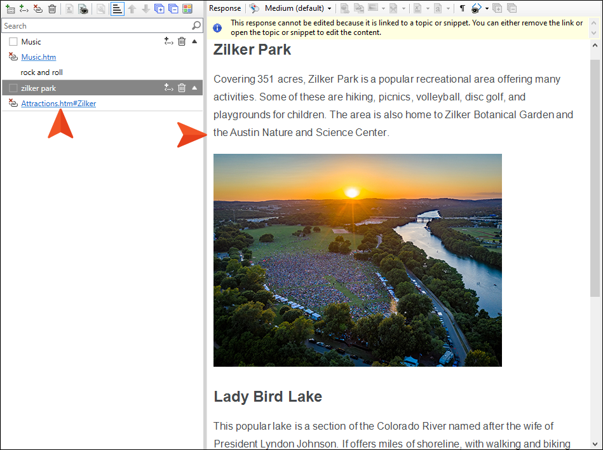This screenshot has width=603, height=450.
Task: Click the four-color squares icon
Action: point(187,8)
